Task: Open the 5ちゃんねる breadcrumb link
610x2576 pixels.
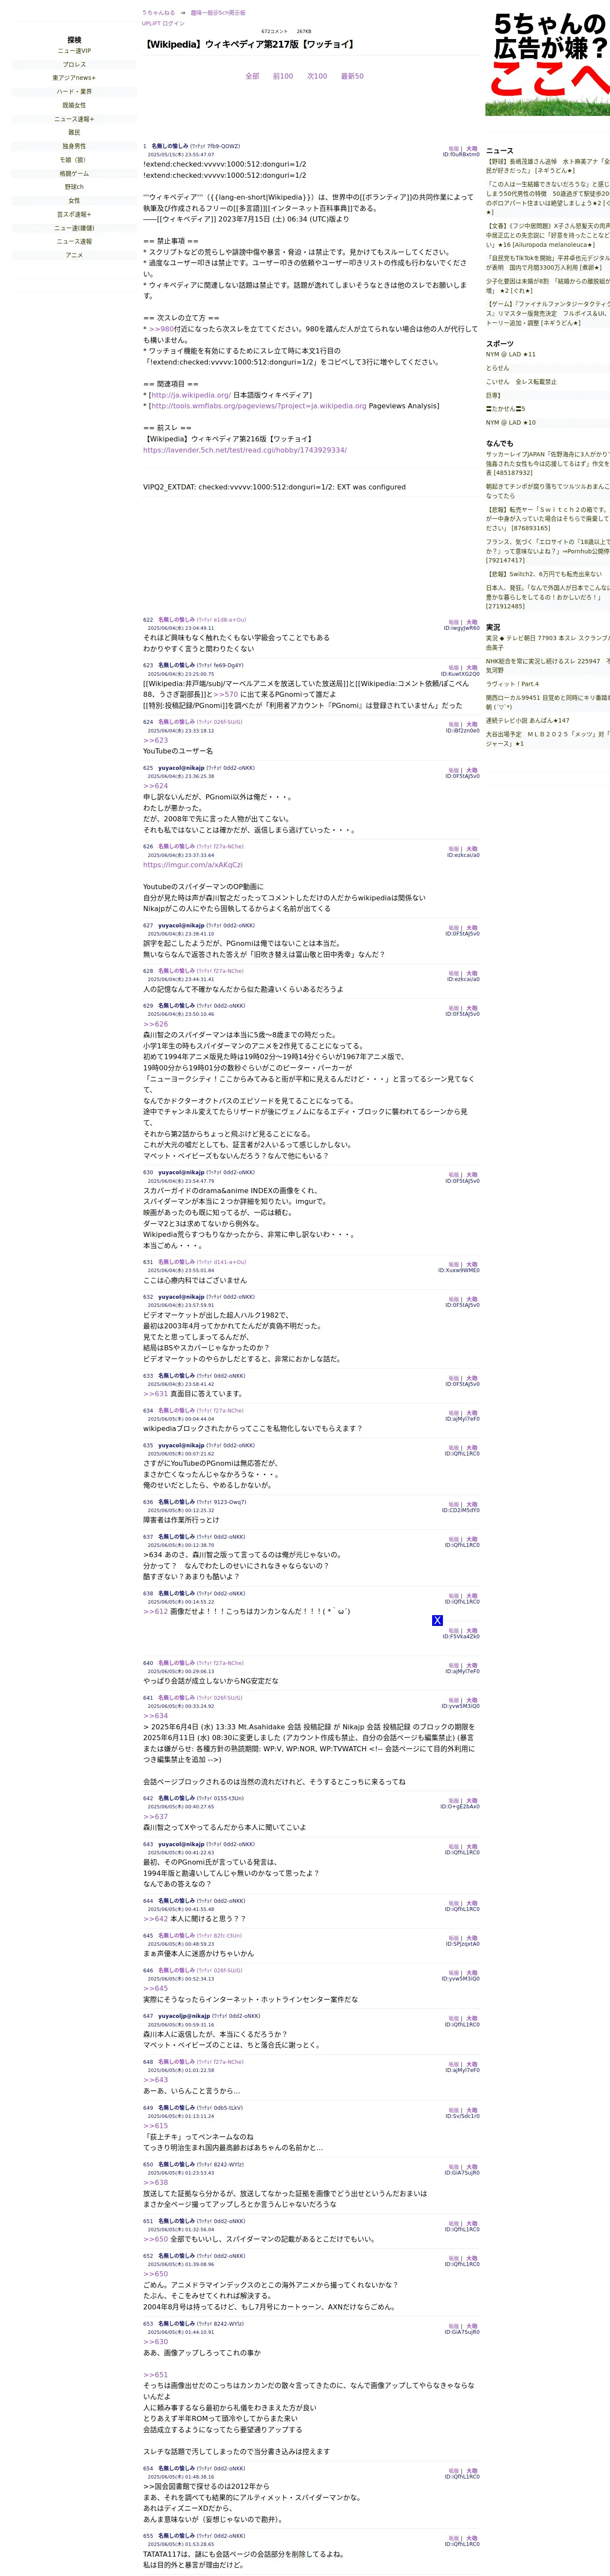Action: pos(158,13)
